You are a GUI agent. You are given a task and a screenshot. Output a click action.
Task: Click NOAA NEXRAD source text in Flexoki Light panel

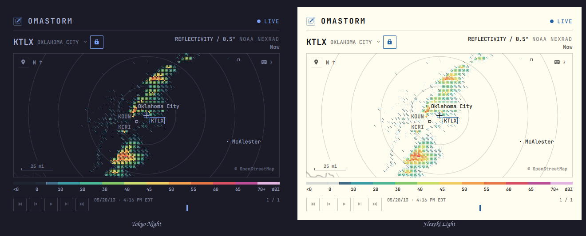552,39
